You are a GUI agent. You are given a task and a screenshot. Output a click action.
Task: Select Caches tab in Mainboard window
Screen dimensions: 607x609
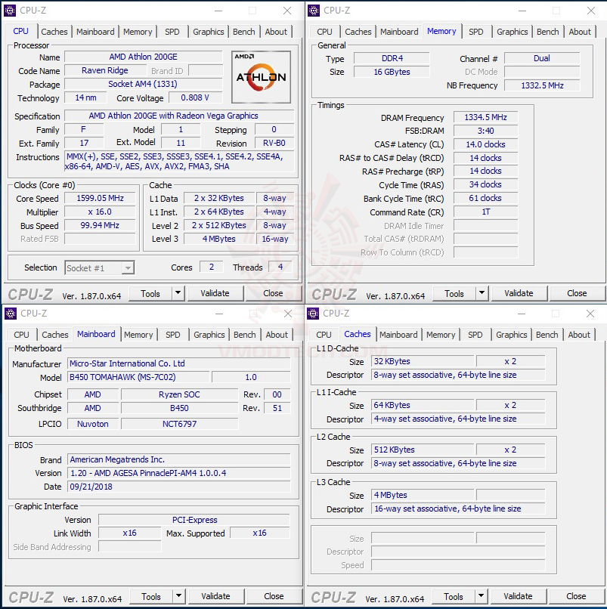coord(54,335)
